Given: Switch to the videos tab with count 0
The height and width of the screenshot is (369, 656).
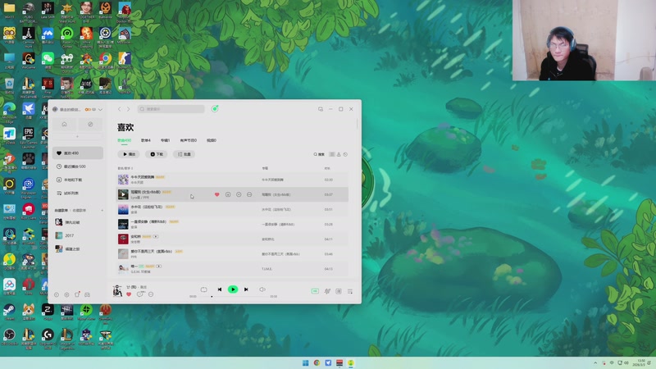Looking at the screenshot, I should (212, 140).
